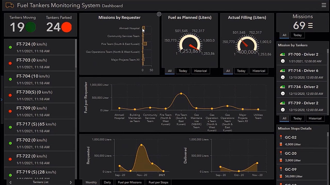Image resolution: width=330 pixels, height=185 pixels.
Task: Switch to the Monthly chart tab
Action: click(91, 182)
